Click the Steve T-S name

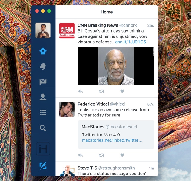(87, 168)
